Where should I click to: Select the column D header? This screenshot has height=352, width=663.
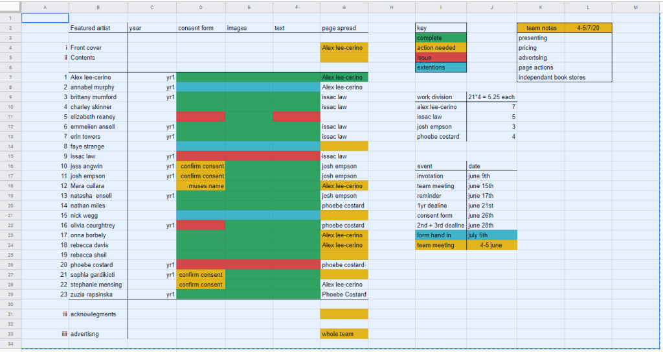[201, 7]
